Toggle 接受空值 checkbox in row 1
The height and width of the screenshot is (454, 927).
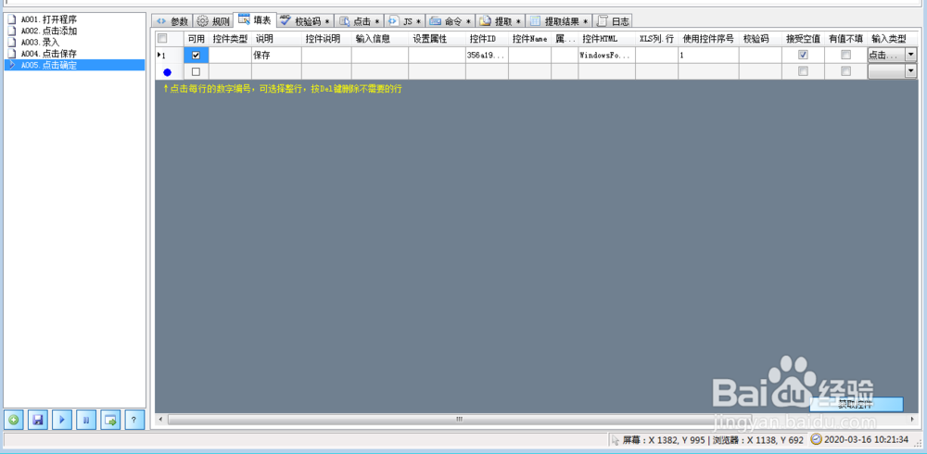click(x=803, y=55)
